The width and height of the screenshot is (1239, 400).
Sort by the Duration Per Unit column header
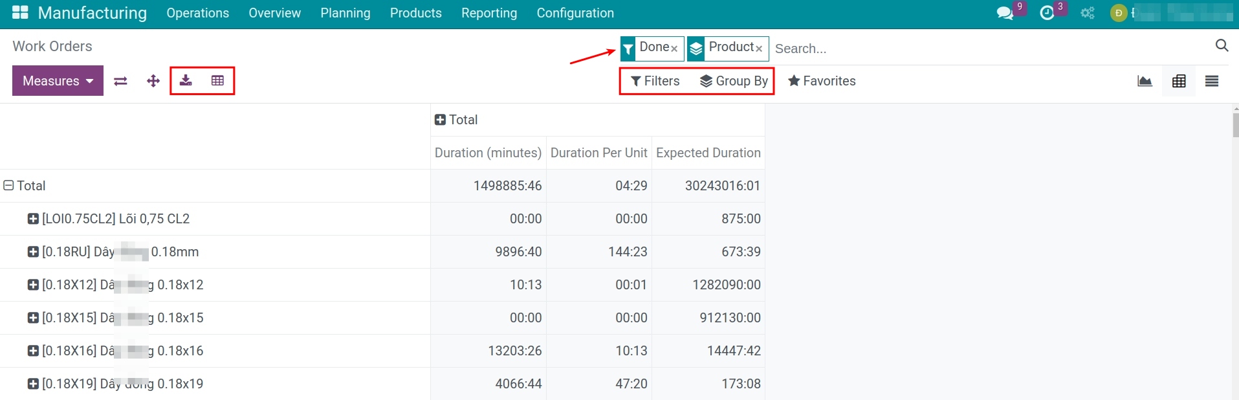pyautogui.click(x=598, y=153)
